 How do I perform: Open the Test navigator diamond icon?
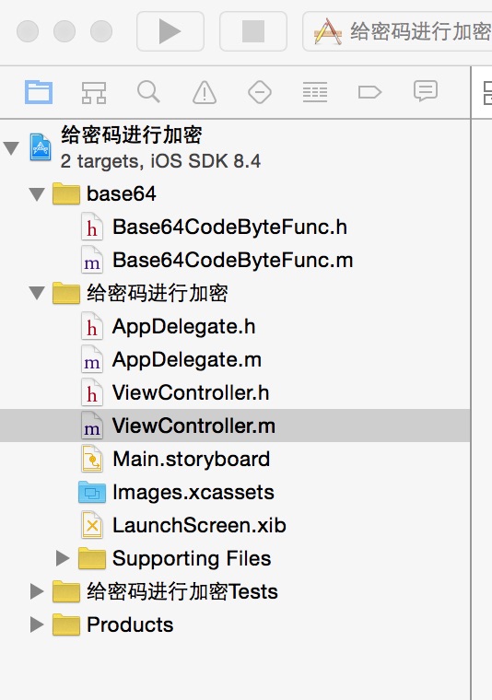260,92
